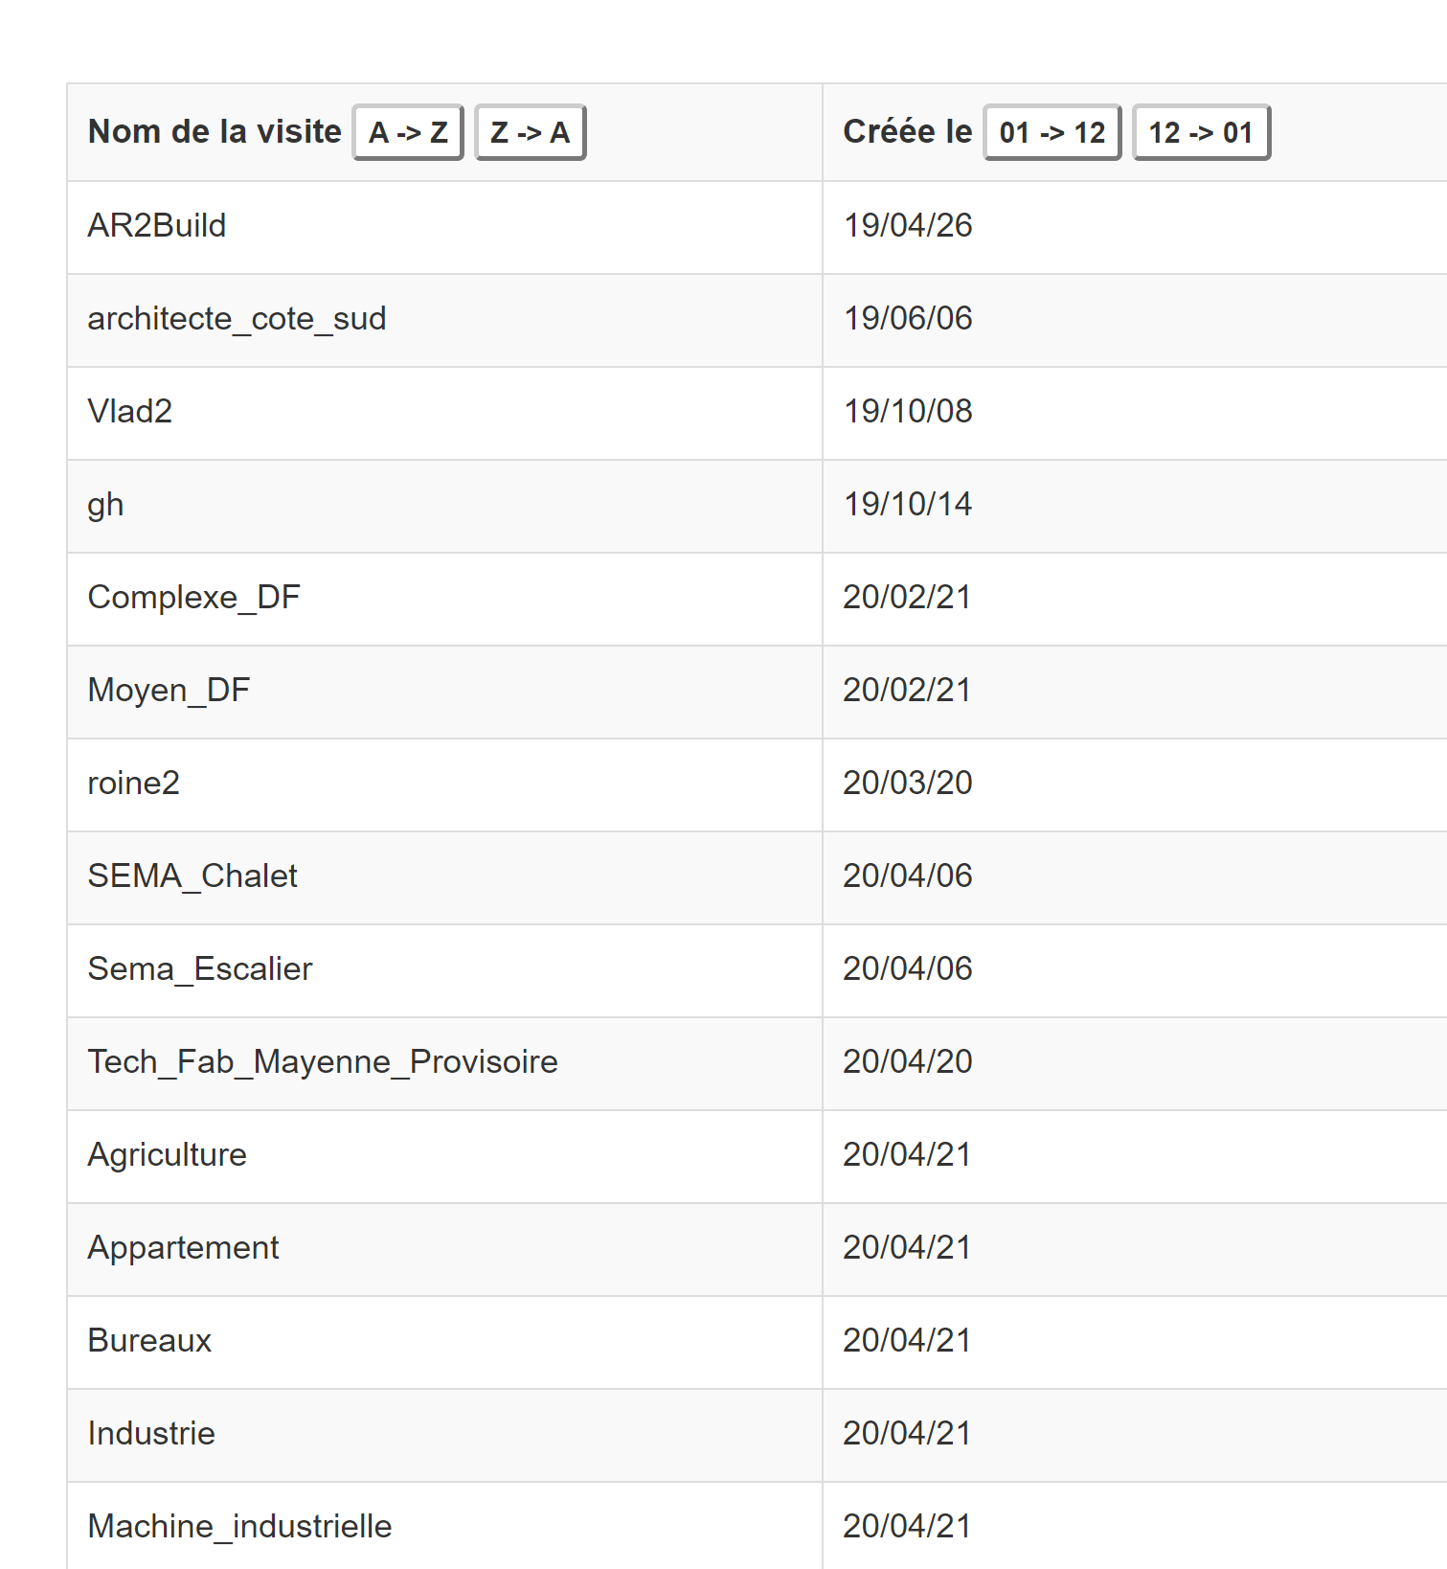
Task: Open the Agriculture visit
Action: 167,1155
